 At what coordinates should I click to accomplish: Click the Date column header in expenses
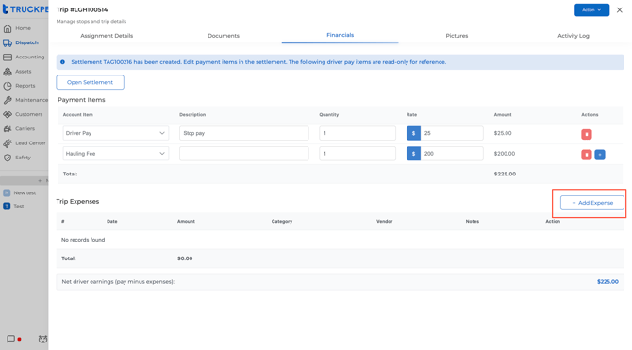(112, 222)
